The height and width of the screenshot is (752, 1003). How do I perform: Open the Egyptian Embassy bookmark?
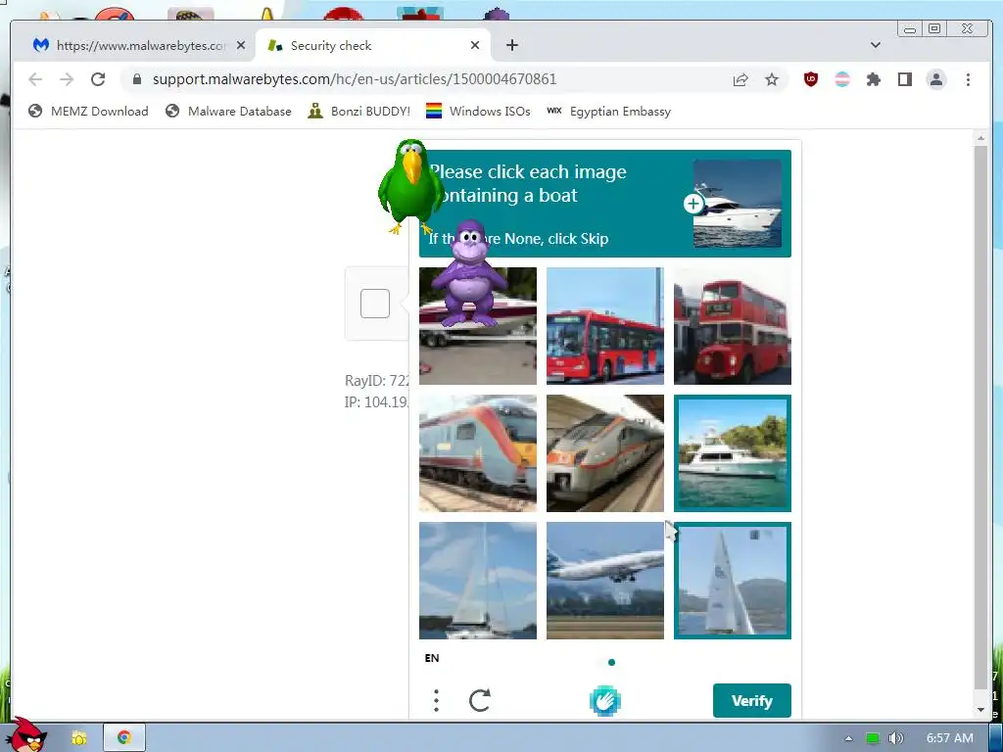pos(609,112)
